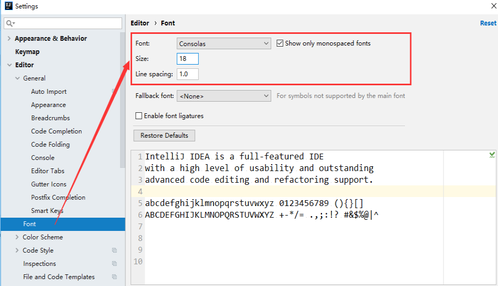Click preview line starting 'abcdefghijklmnopqrstuvwxyz'
The image size is (498, 286).
coord(254,203)
